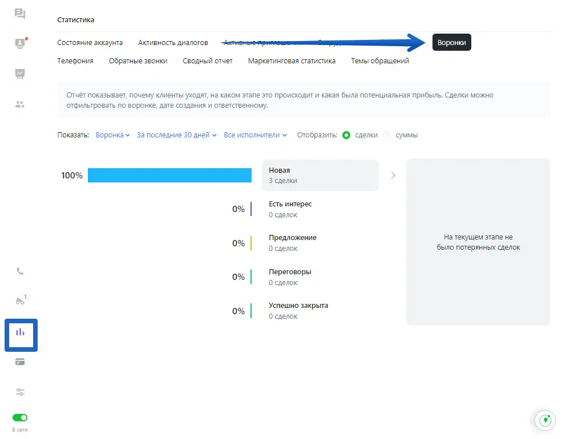Select the 'сделки' radio button
Viewport: 566px width, 439px height.
click(346, 135)
